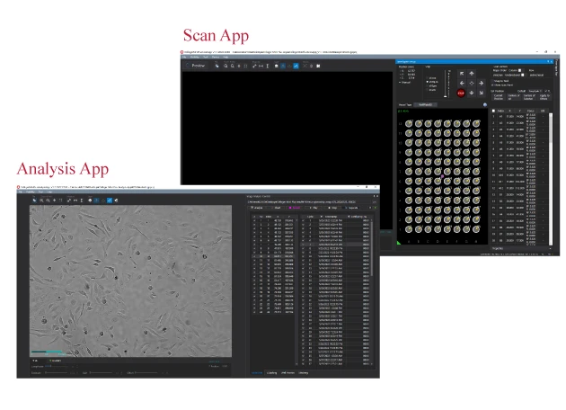Open the Tool menu in Scan App
Image resolution: width=566 pixels, height=410 pixels.
coord(206,57)
